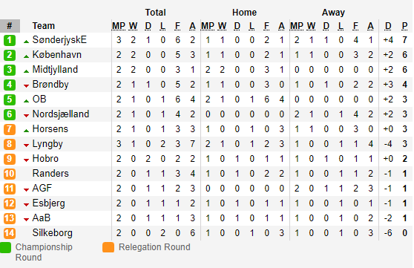Open the SønderjyskE team link
The width and height of the screenshot is (414, 268).
(59, 40)
